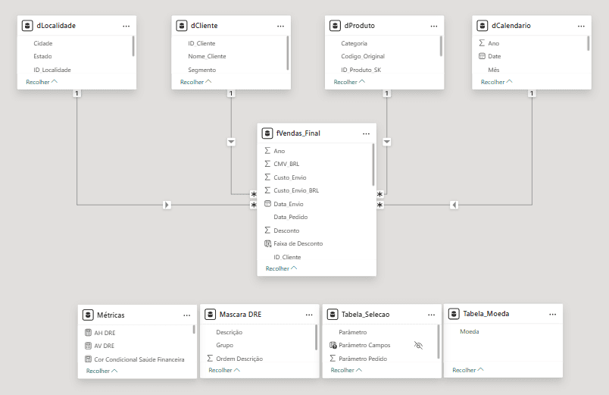This screenshot has height=395, width=609.
Task: Click the measure icon beside AH DRE
Action: tap(88, 332)
